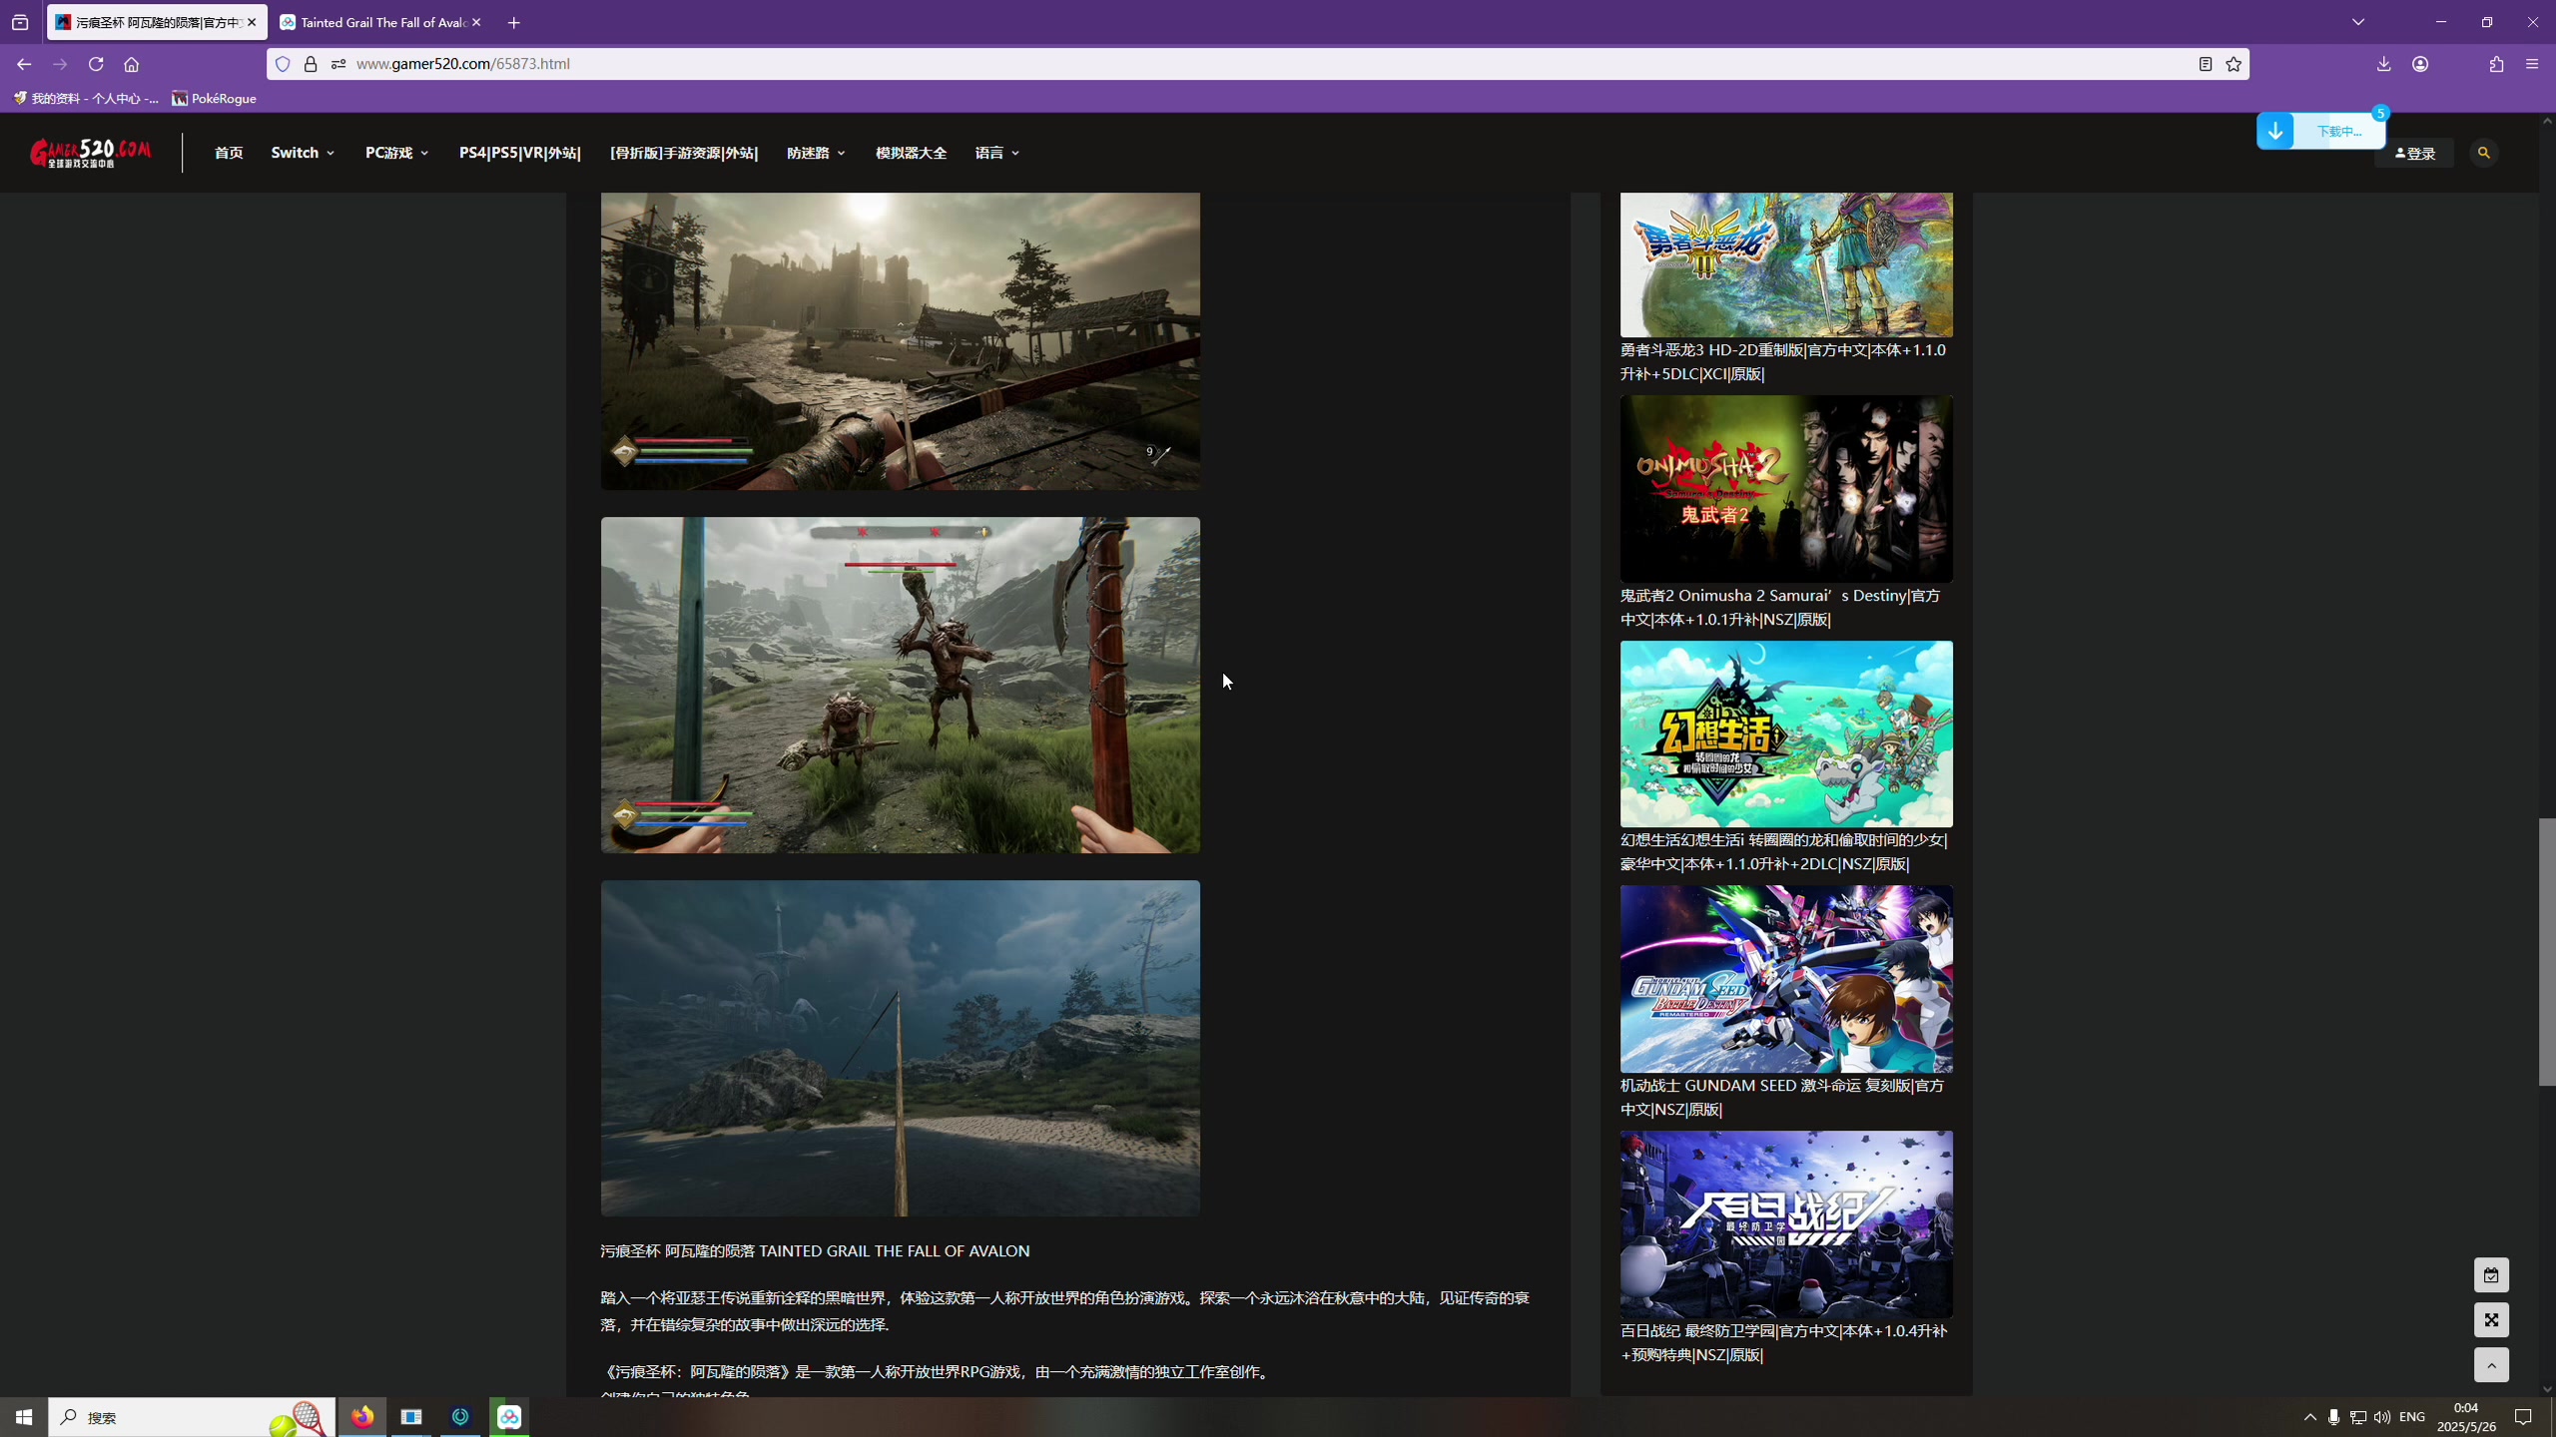This screenshot has height=1437, width=2556.
Task: Switch to Tainted Grail The Fall of Avalon tab
Action: [380, 22]
